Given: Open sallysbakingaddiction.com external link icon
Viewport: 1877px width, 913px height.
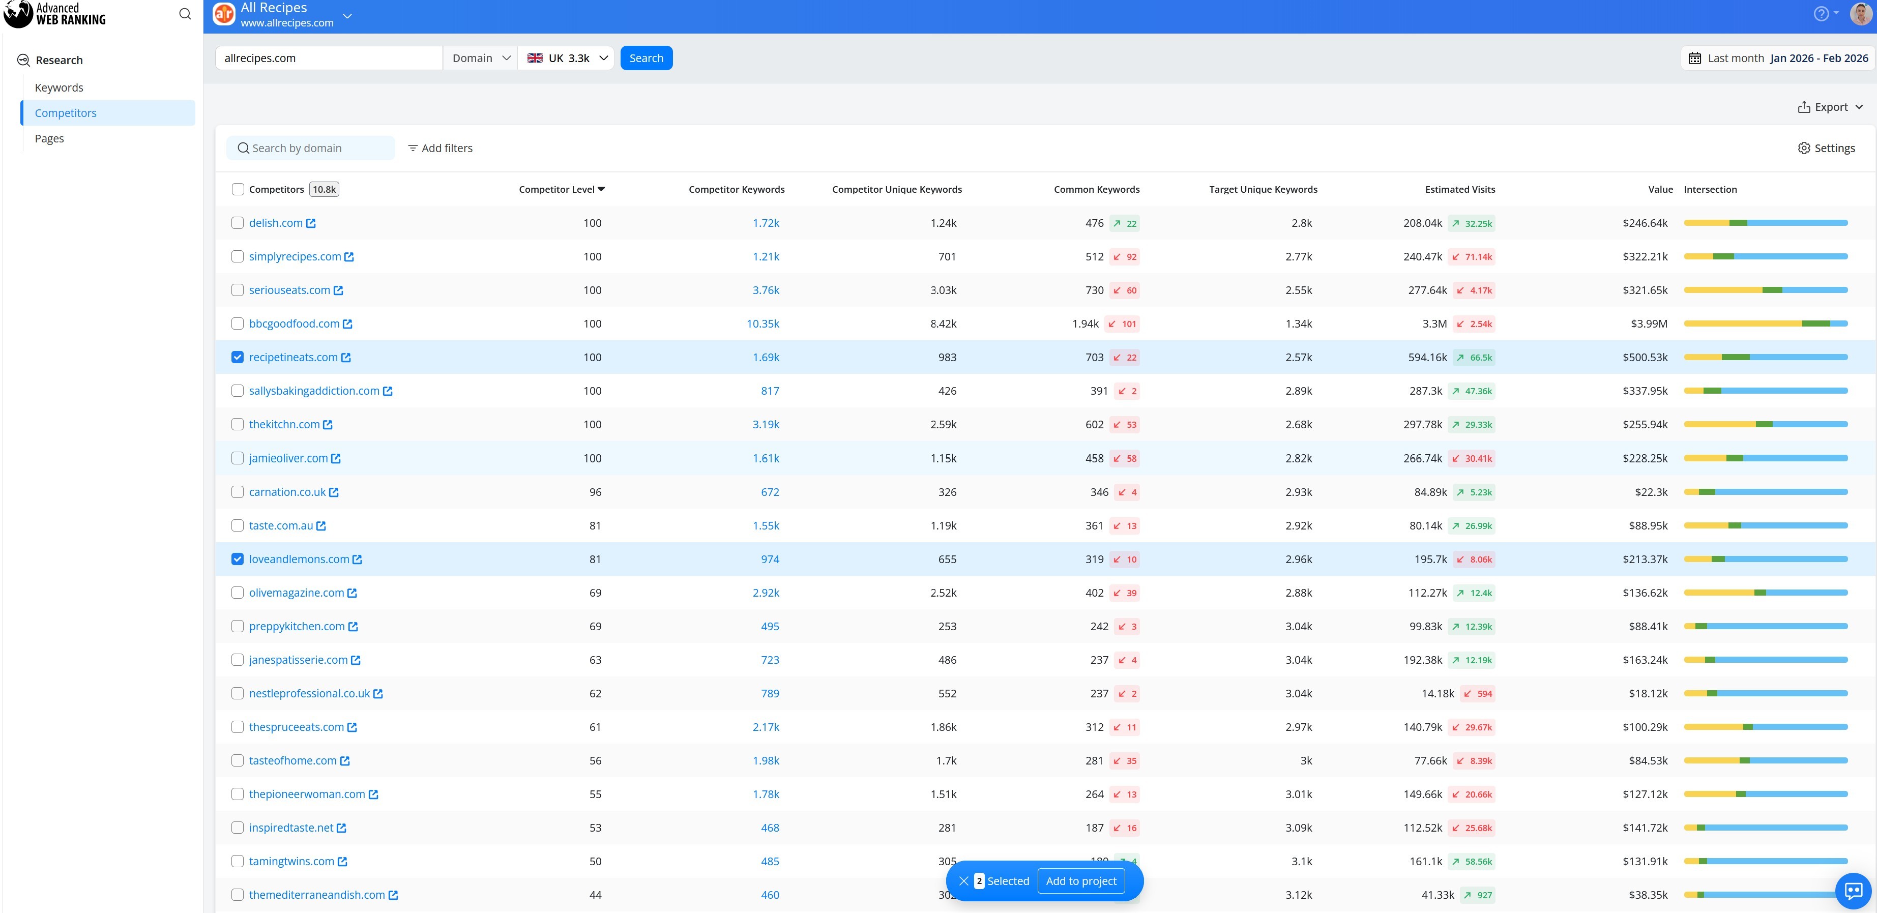Looking at the screenshot, I should (388, 391).
